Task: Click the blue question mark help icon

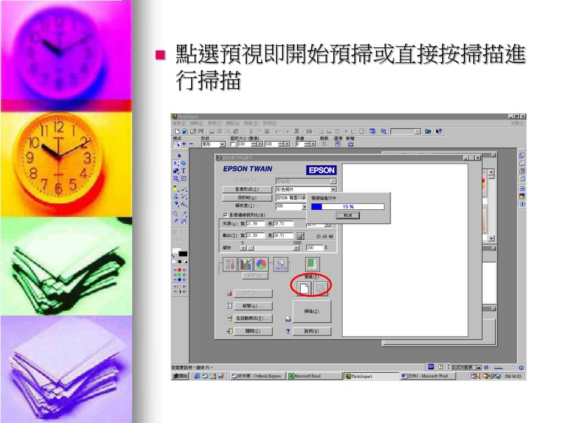Action: [288, 331]
